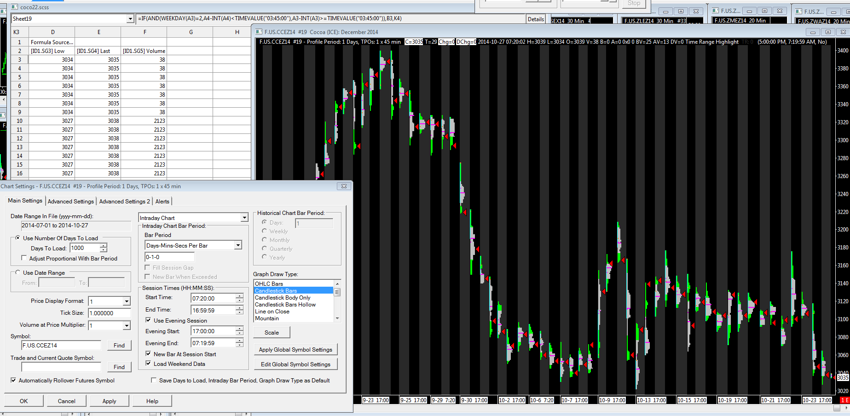850x416 pixels.
Task: Toggle Use Evening Session checkbox
Action: coord(148,320)
